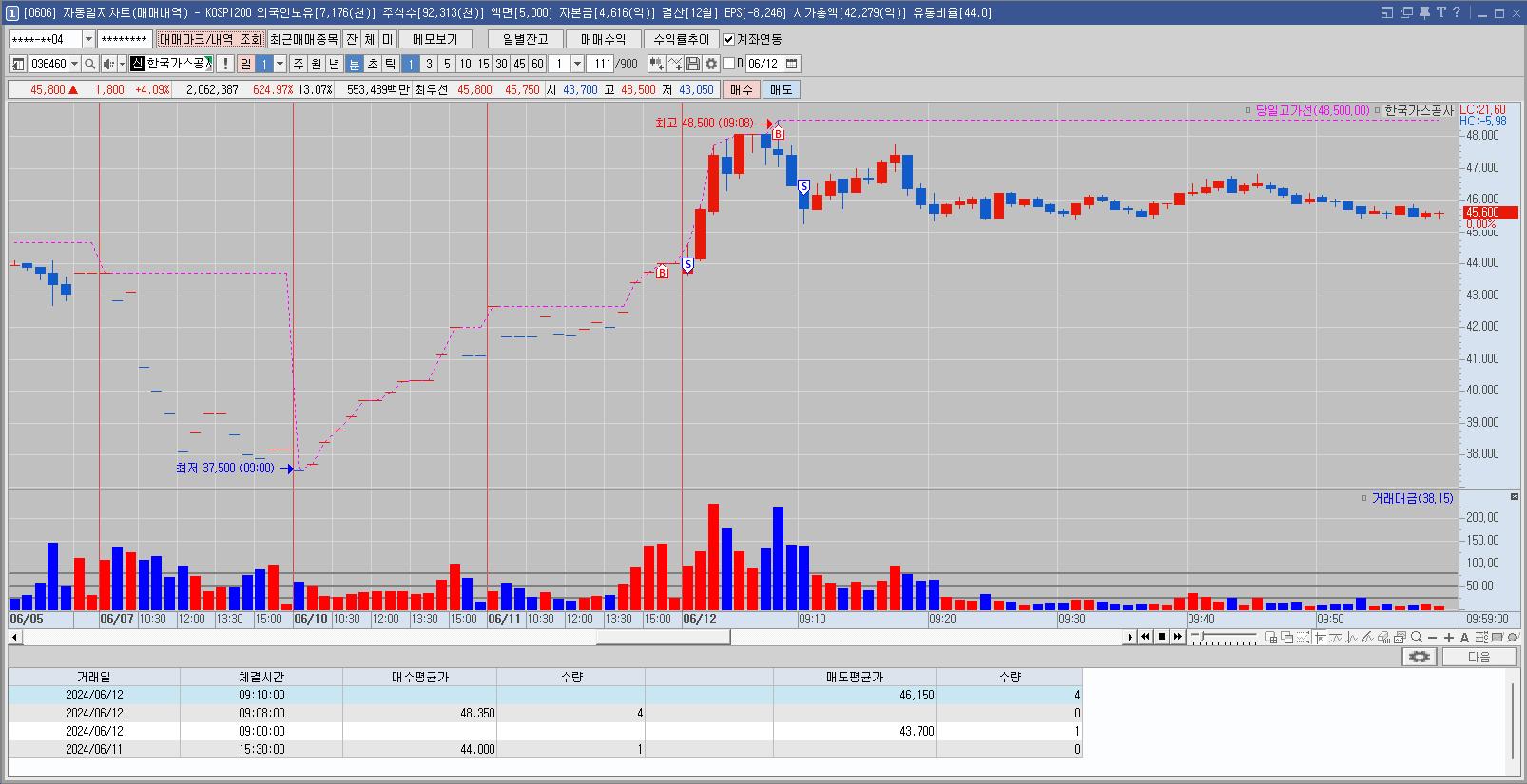Open the calendar date picker icon
1527x784 pixels.
[x=791, y=64]
